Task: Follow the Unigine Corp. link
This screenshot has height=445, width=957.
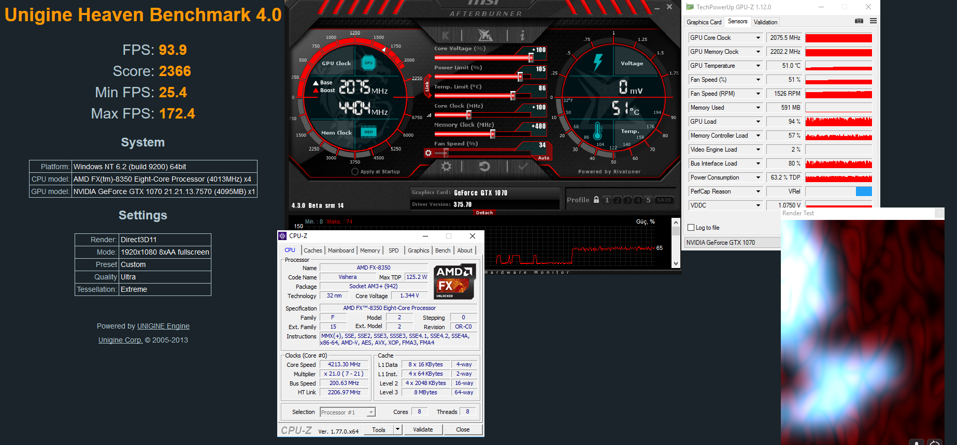Action: pos(120,340)
